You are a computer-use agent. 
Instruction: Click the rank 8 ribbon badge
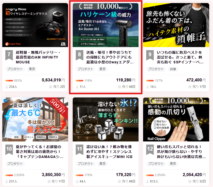[x=80, y=54]
